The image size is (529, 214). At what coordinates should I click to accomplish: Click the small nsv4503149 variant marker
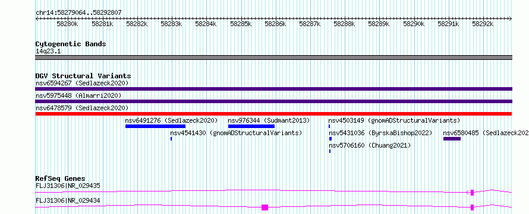click(x=329, y=126)
